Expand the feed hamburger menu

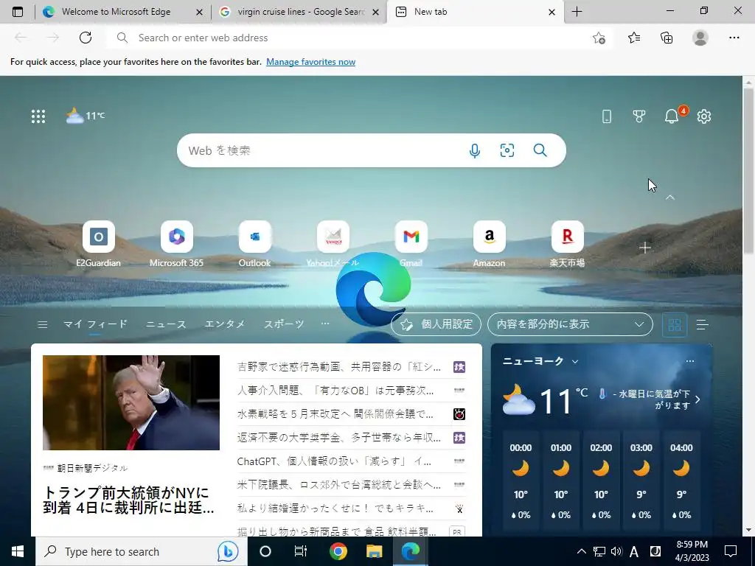click(x=42, y=324)
